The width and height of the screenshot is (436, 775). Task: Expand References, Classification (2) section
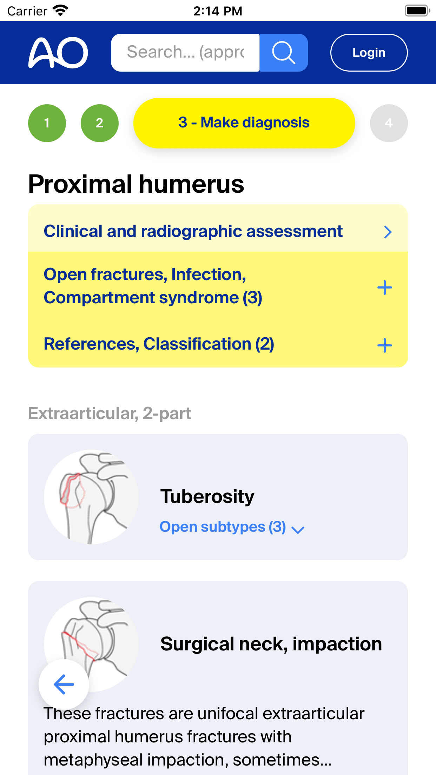[159, 344]
